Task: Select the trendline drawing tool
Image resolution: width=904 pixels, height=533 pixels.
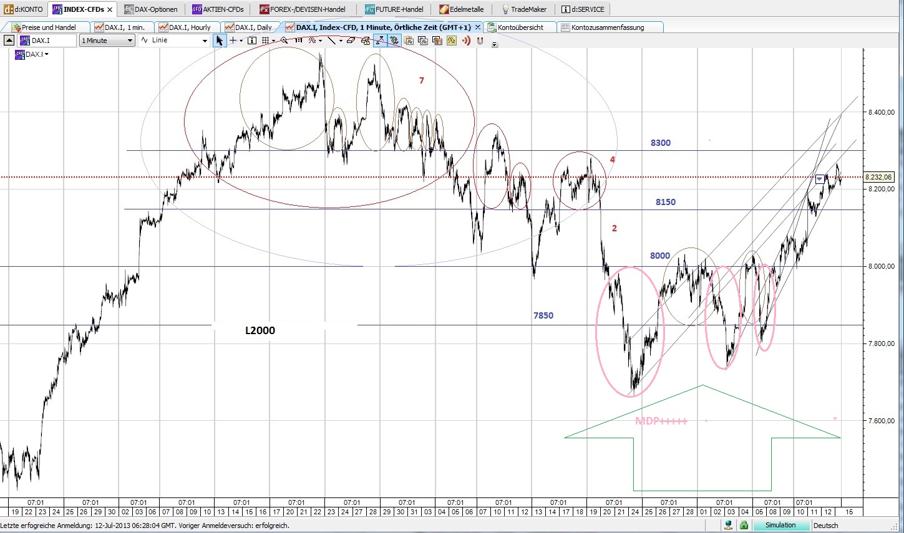Action: (x=333, y=41)
